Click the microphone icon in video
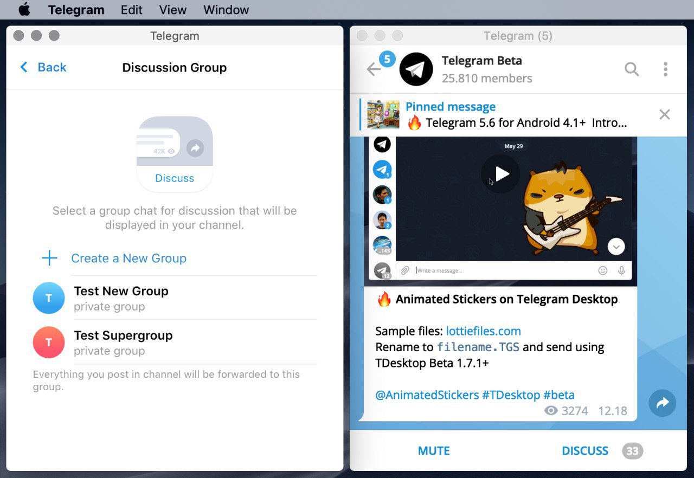The height and width of the screenshot is (478, 694). tap(621, 270)
